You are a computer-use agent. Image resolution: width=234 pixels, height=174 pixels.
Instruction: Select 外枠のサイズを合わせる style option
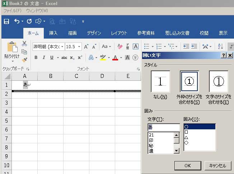(x=189, y=82)
